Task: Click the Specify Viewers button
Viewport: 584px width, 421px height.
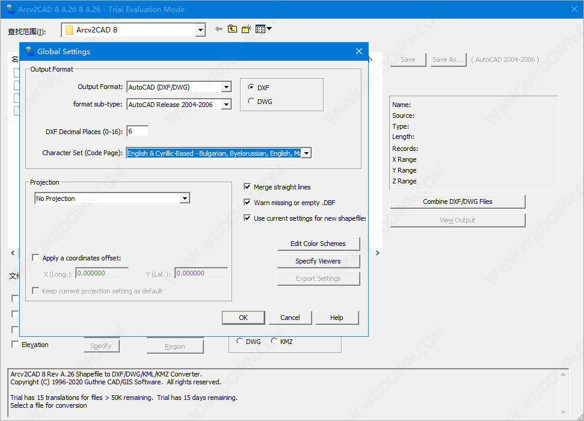Action: pos(318,261)
